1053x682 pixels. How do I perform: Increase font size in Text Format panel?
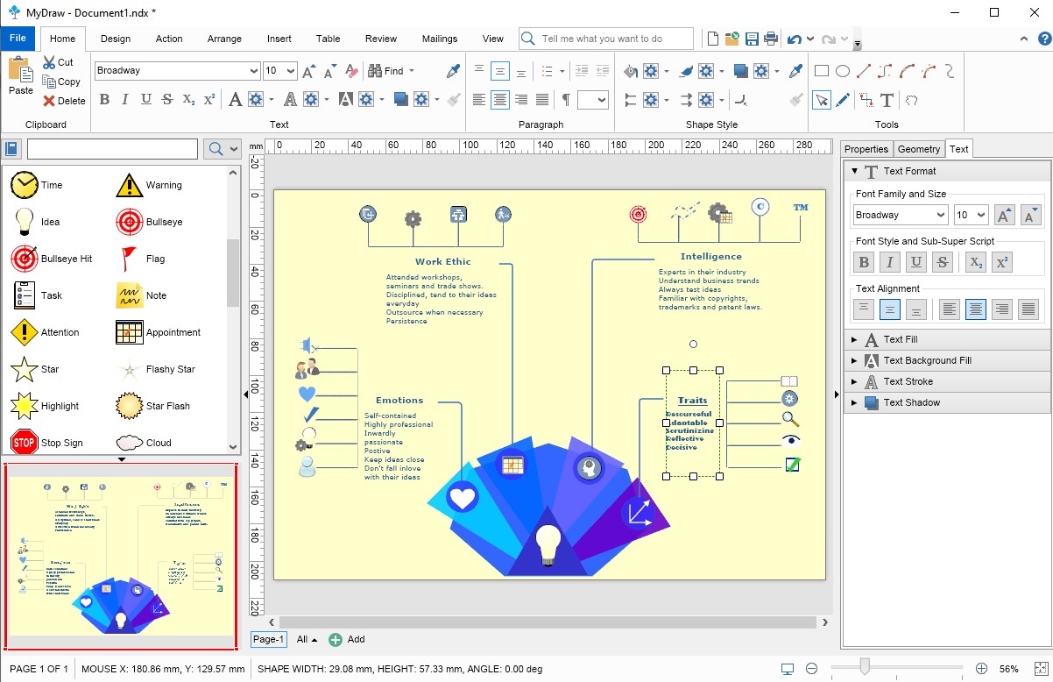point(1005,215)
